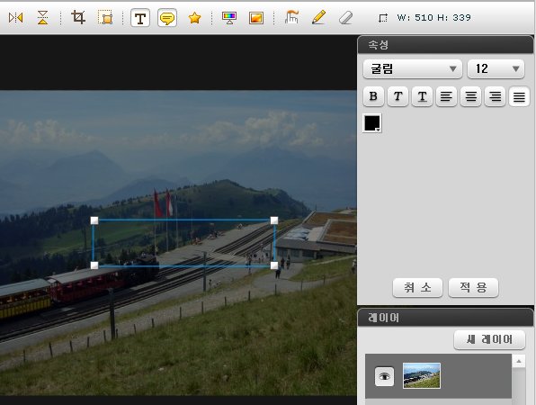Activate the Text tool
The image size is (536, 405).
click(140, 17)
